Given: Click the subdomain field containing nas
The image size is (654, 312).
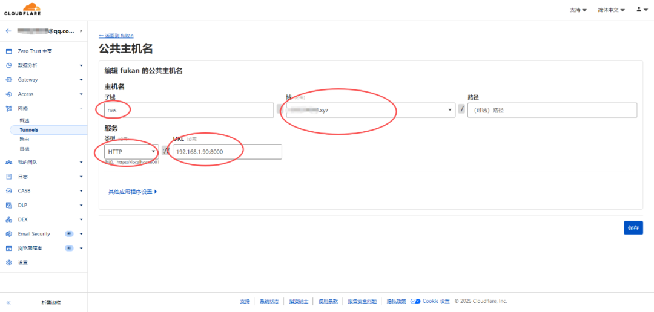Looking at the screenshot, I should pyautogui.click(x=189, y=111).
